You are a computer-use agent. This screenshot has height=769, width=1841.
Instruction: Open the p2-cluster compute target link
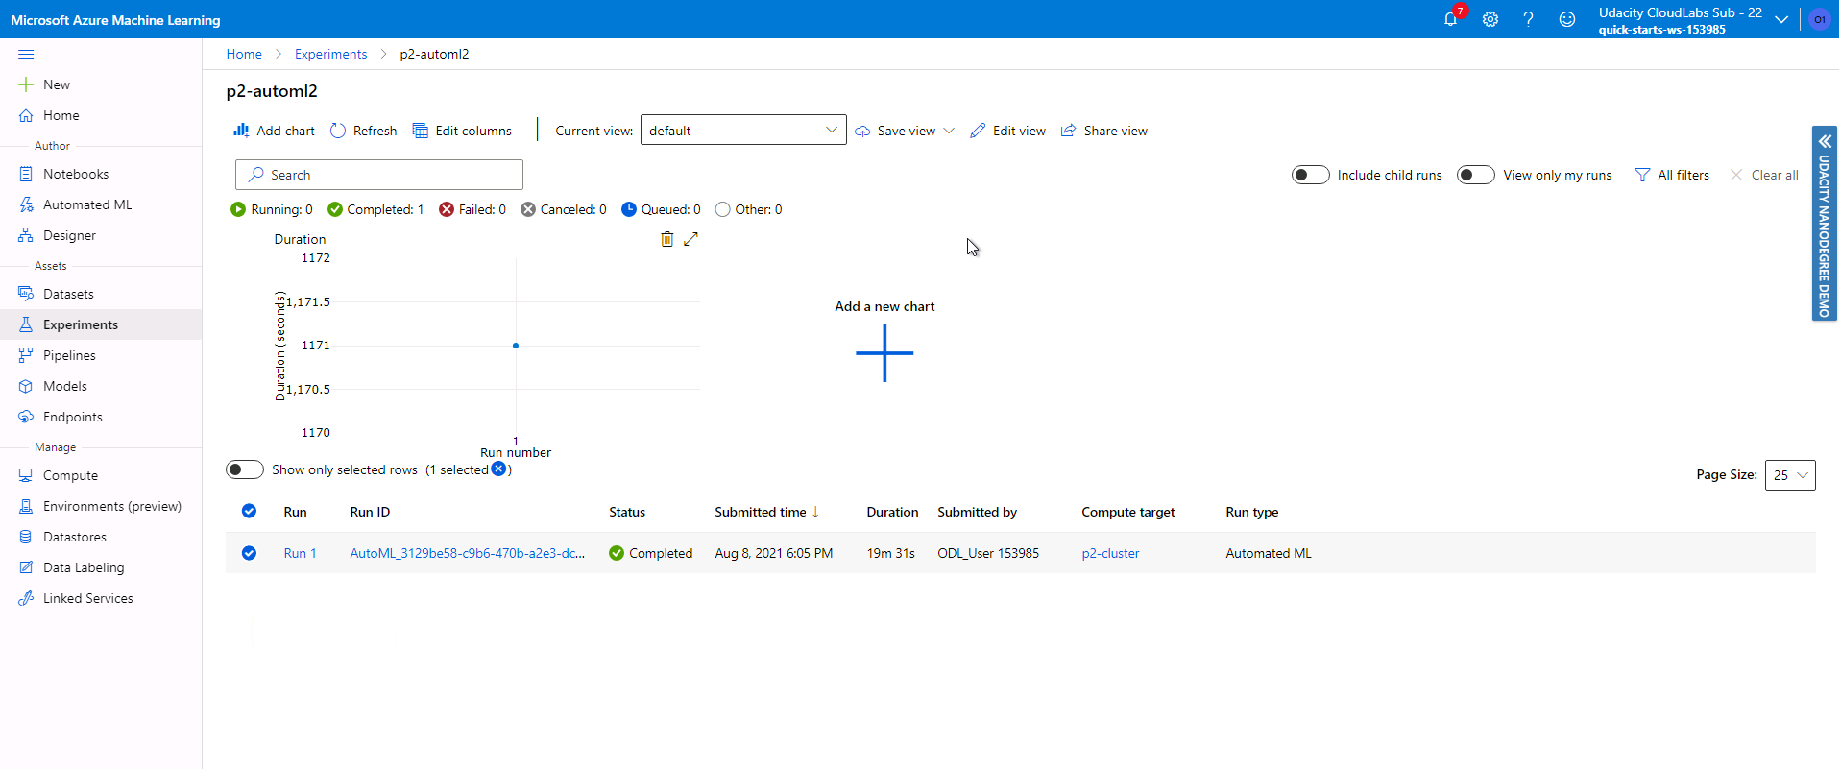pos(1110,553)
